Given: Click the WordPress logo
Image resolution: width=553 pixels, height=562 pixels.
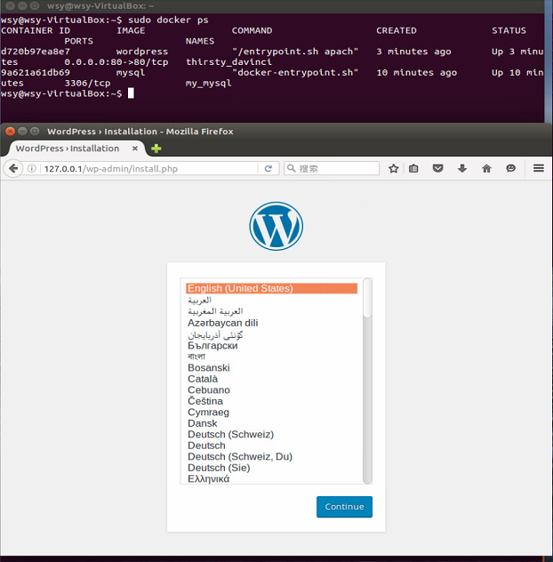Looking at the screenshot, I should click(x=276, y=226).
